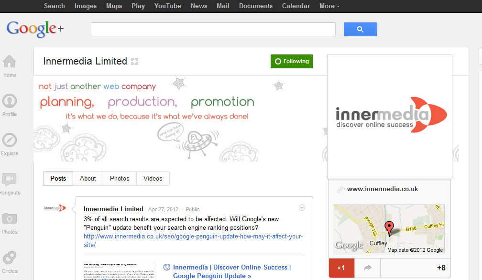This screenshot has height=280, width=482.
Task: Click the shared article preview thumbnail
Action: (x=119, y=271)
